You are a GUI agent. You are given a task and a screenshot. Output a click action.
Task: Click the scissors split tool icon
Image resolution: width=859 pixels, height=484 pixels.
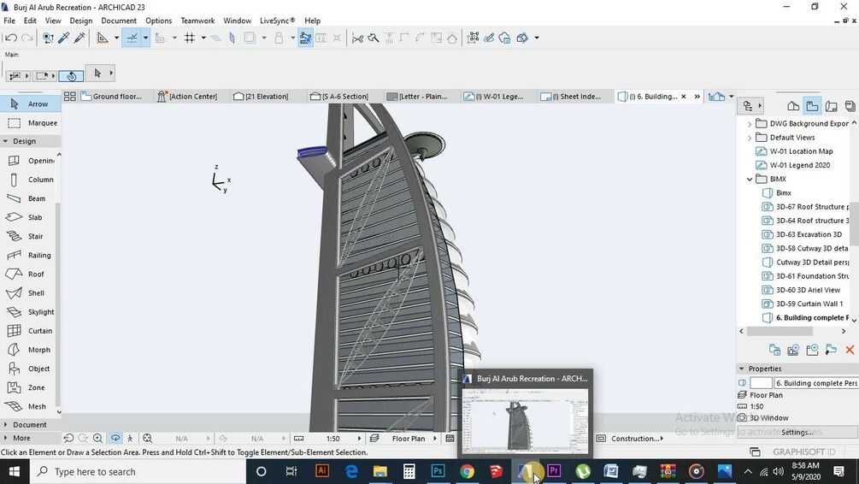pos(358,38)
